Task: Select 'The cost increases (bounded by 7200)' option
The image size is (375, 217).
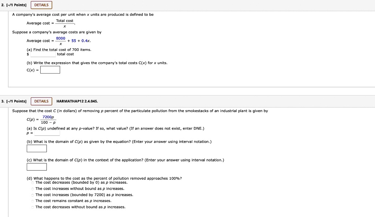Action: 32,195
